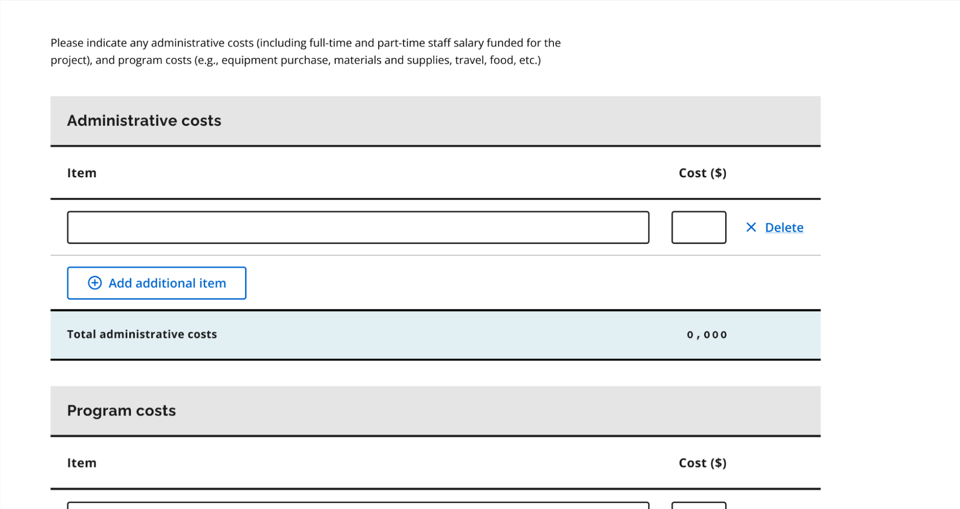Click the circled plus symbol under the item row
Screen dimensions: 960x509
click(95, 283)
